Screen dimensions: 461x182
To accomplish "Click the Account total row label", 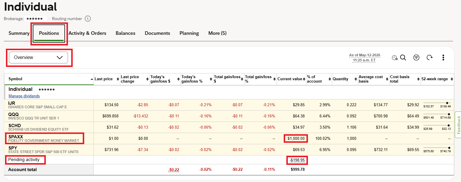I will 22,170.
